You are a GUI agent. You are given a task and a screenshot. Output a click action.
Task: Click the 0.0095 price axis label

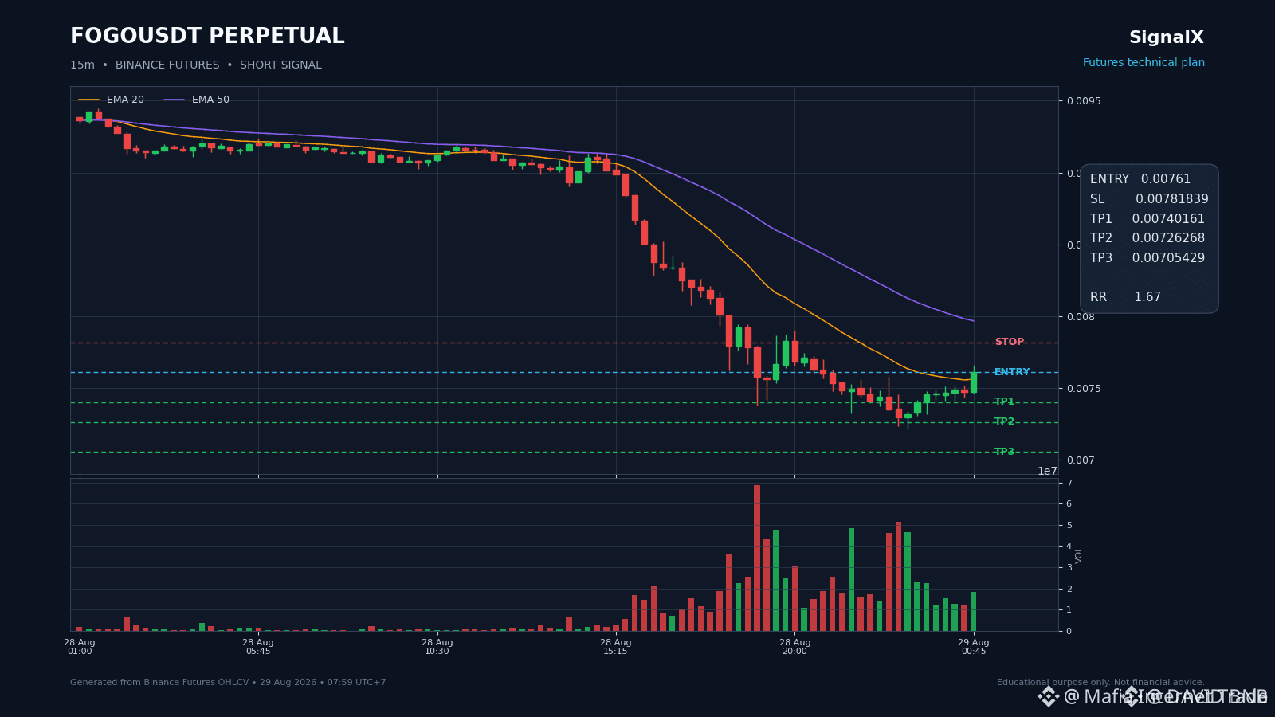click(x=1084, y=101)
